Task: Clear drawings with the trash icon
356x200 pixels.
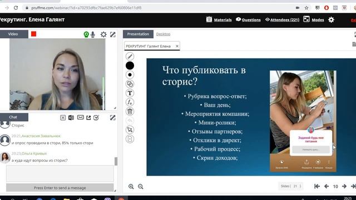Action: coord(130,111)
